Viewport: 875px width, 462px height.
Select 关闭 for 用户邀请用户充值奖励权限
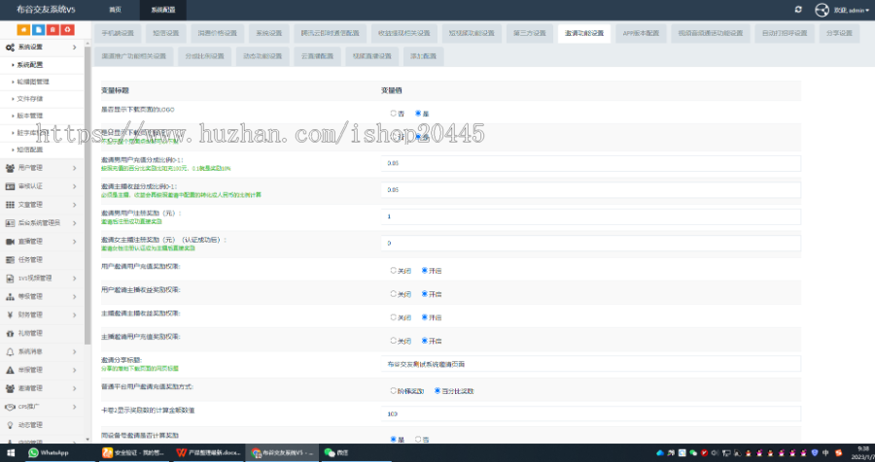[x=394, y=270]
